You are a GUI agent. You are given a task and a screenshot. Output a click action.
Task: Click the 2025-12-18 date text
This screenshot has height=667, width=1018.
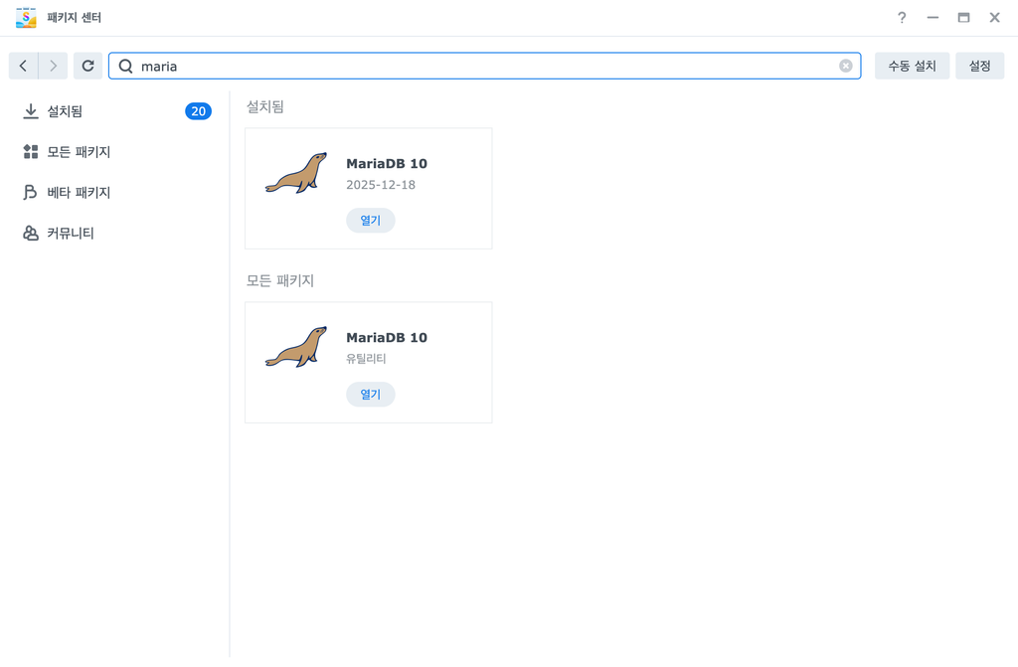[381, 185]
